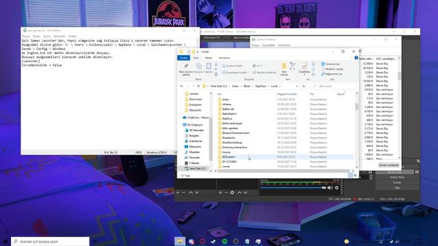
Task: Click Tümünü seç in Explorer ribbon
Action: [331, 64]
